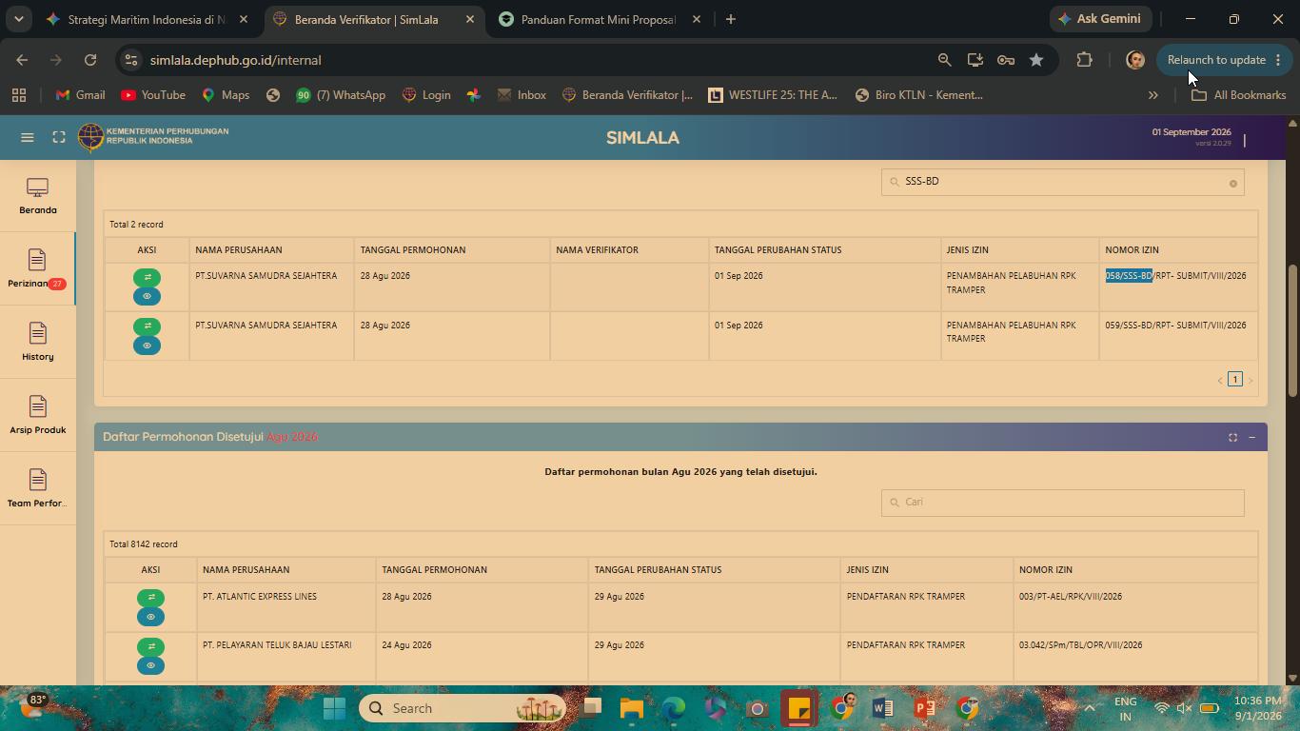This screenshot has width=1300, height=731.
Task: Show more bookmarks with double chevron
Action: (1153, 95)
